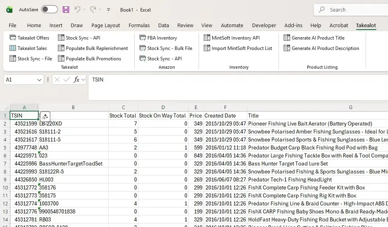Click the Undo arrow icon

tap(78, 10)
